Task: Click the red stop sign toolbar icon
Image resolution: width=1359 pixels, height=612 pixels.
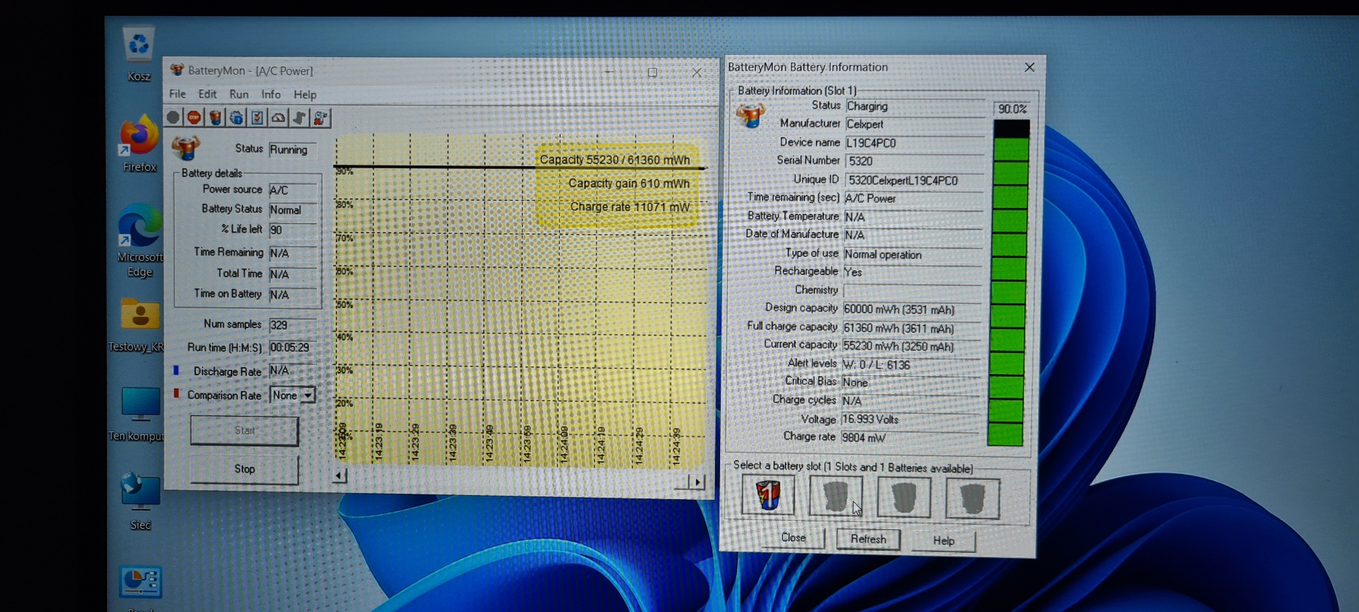Action: [x=194, y=118]
